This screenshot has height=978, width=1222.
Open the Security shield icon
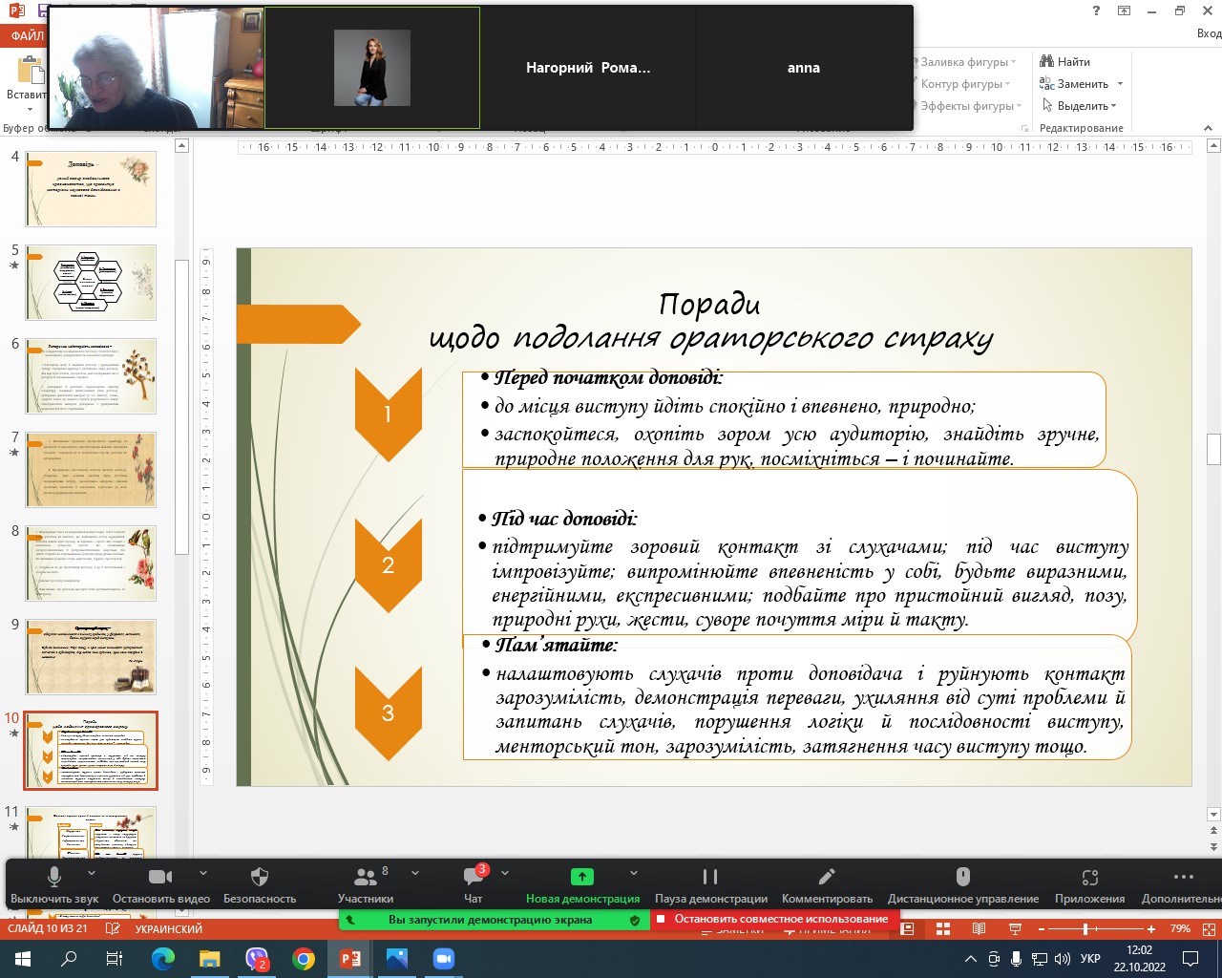point(260,877)
